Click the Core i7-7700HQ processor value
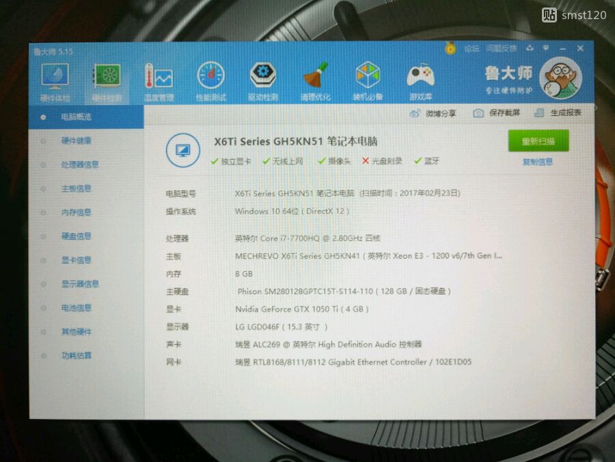 coord(307,238)
